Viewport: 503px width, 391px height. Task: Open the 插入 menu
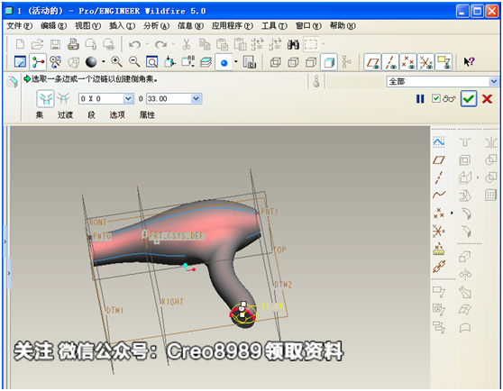pyautogui.click(x=122, y=25)
